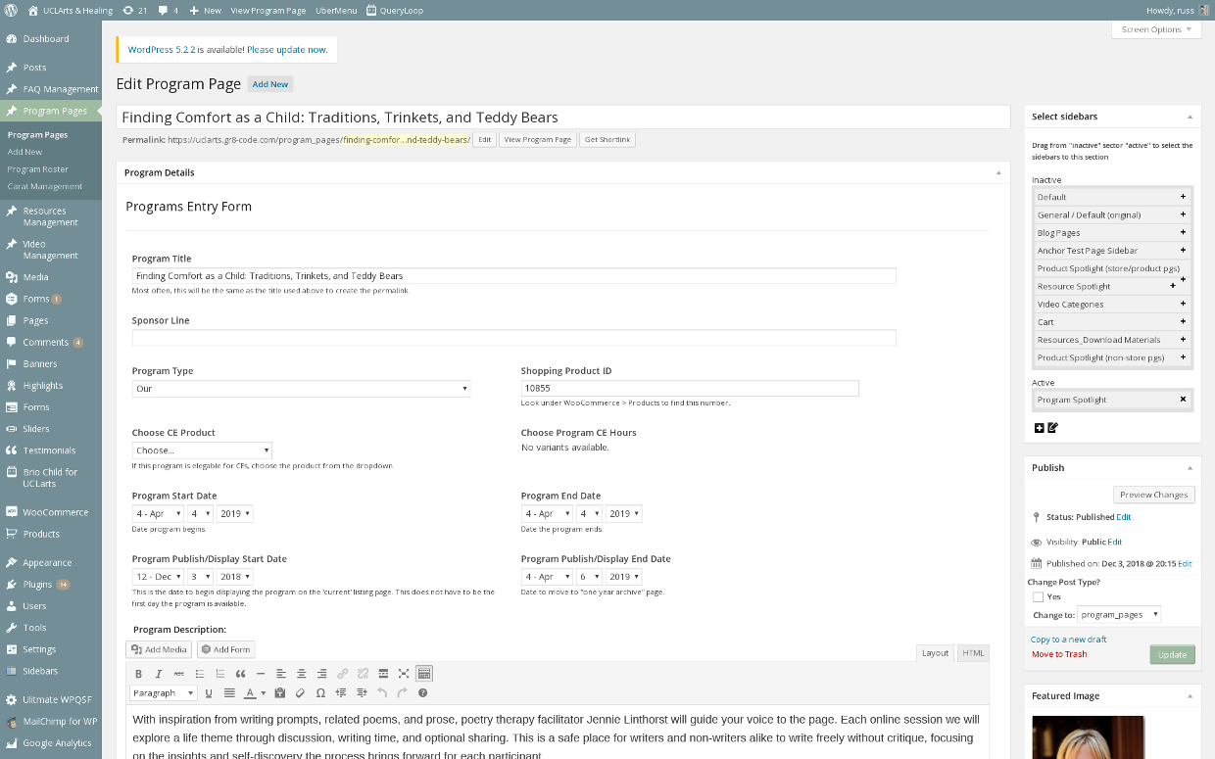This screenshot has height=759, width=1215.
Task: Open Change to program_pages dropdown
Action: [1119, 615]
